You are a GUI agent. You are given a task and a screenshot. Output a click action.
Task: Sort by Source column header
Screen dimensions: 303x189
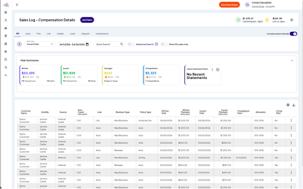point(63,112)
